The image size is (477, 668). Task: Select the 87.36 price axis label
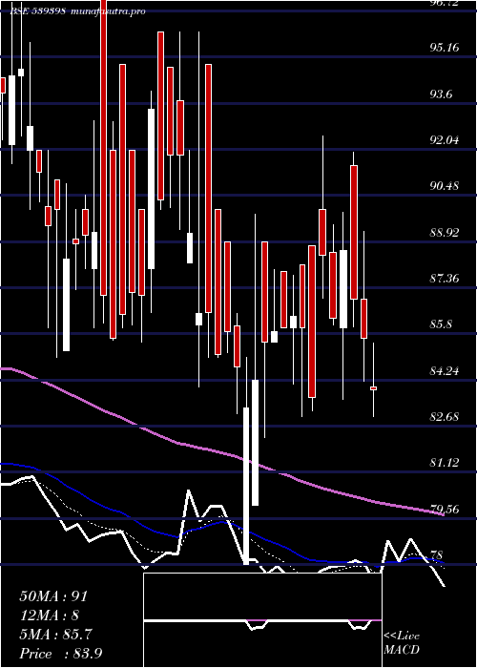tap(445, 279)
